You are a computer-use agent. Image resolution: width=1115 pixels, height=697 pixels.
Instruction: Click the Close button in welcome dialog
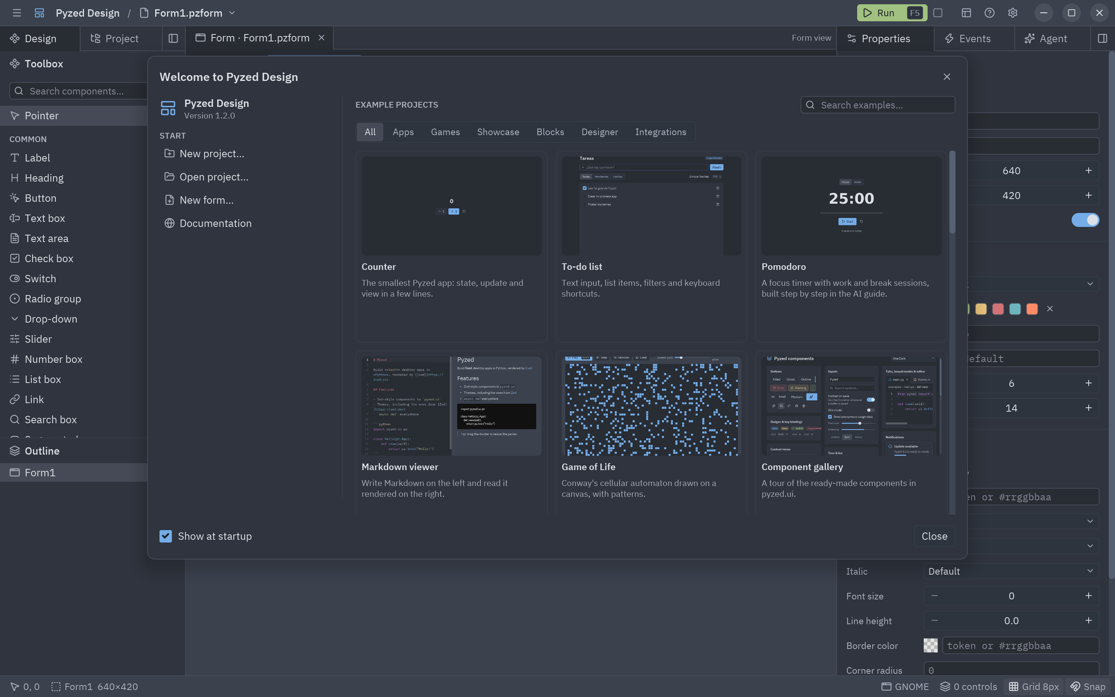coord(934,536)
